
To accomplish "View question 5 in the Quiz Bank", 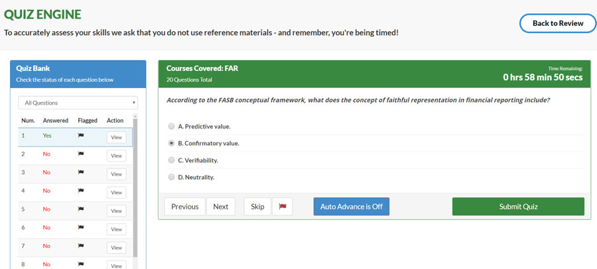I will tap(117, 211).
